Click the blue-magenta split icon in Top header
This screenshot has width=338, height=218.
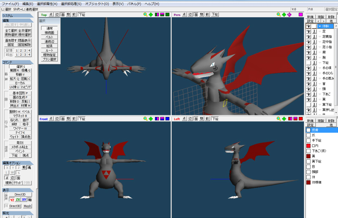click(157, 14)
